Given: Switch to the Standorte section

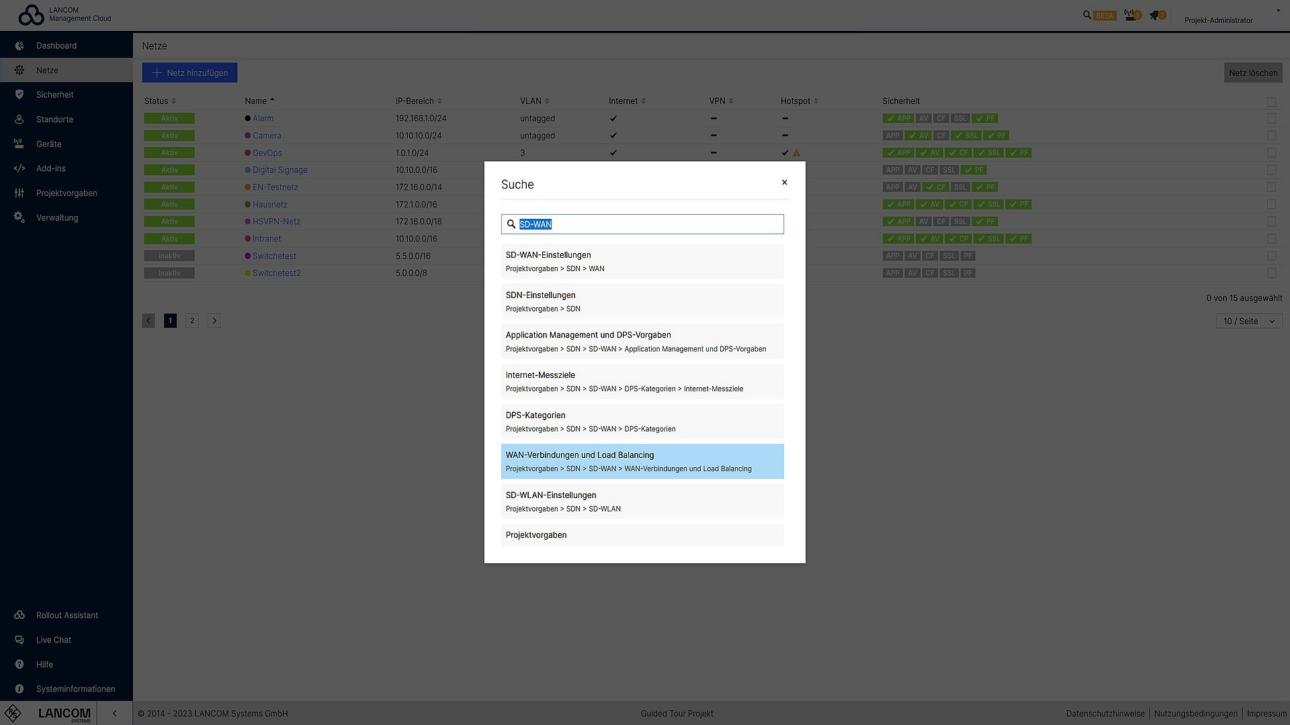Looking at the screenshot, I should coord(19,119).
